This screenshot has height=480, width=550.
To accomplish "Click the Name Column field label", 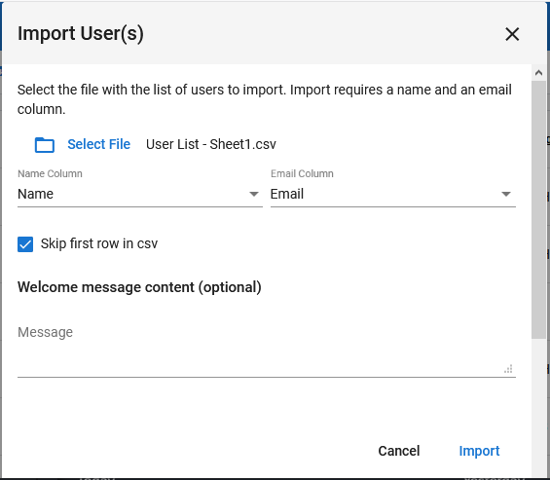I will tap(50, 173).
